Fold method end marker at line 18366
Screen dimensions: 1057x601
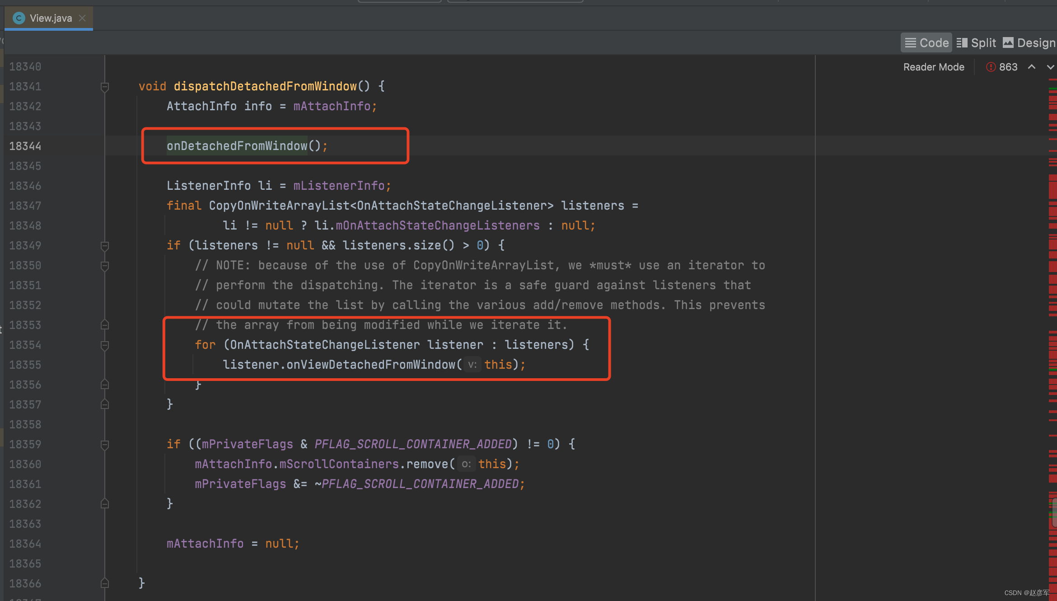click(x=105, y=583)
